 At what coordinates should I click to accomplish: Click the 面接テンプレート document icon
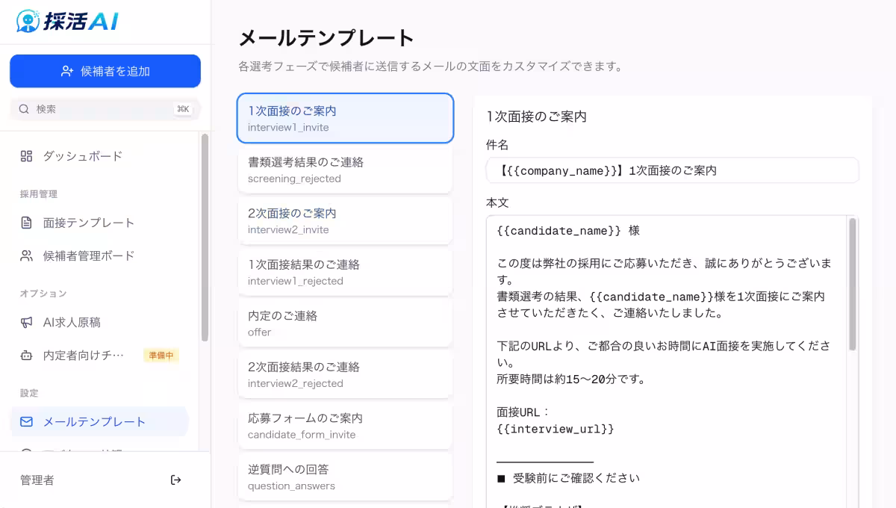pos(26,223)
